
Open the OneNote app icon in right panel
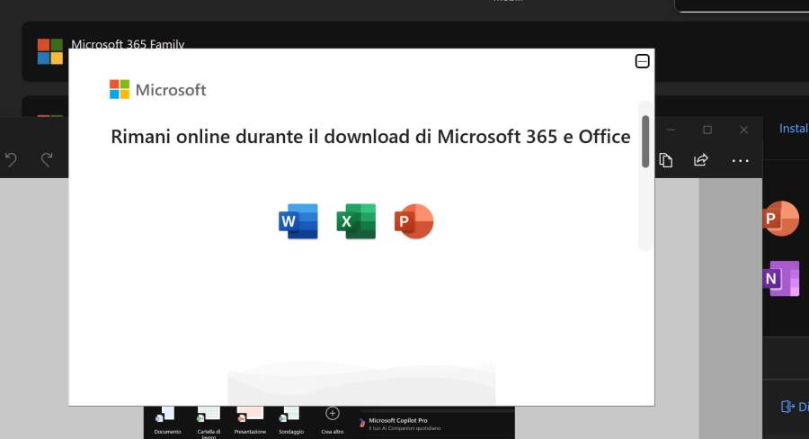coord(779,278)
